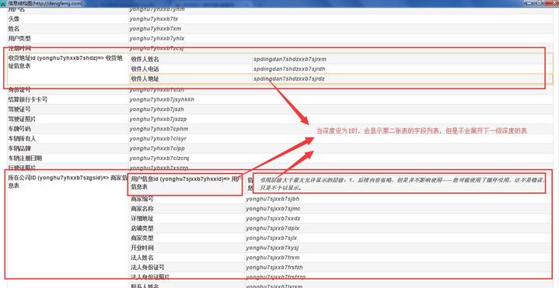Click the 车辆所有人 field label
Screen dimensions: 559x288
22,138
